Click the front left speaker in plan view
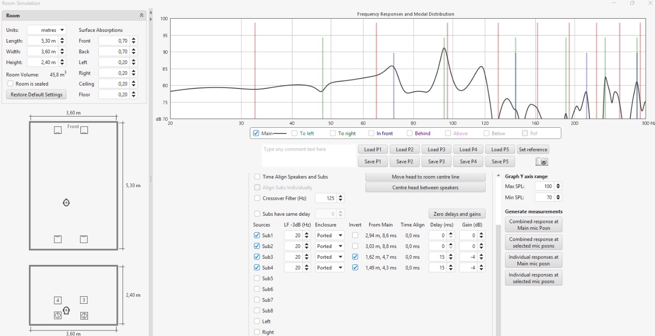This screenshot has height=336, width=655. (58, 131)
